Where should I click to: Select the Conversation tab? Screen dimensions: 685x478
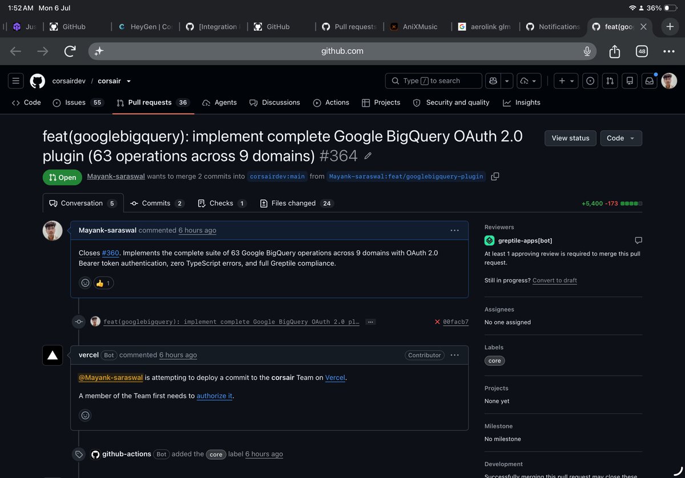coord(83,203)
